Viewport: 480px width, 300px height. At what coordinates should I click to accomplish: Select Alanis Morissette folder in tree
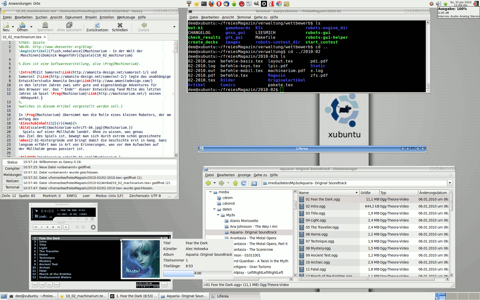(244, 221)
